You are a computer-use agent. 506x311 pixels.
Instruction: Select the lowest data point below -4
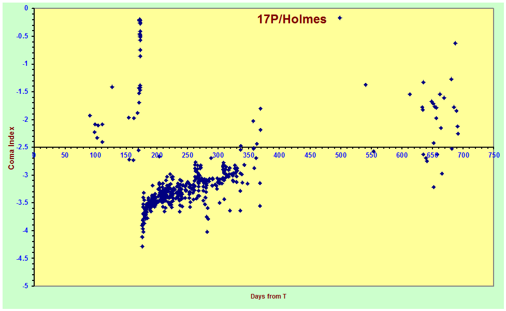[x=142, y=246]
